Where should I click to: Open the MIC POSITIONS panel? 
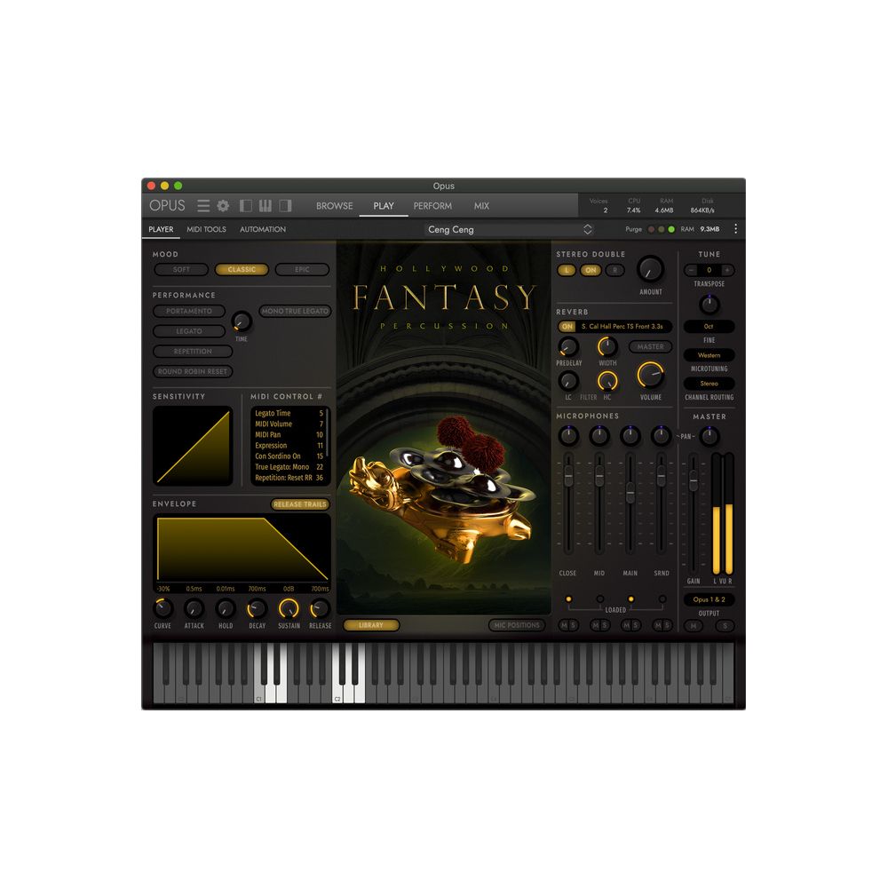pyautogui.click(x=517, y=625)
